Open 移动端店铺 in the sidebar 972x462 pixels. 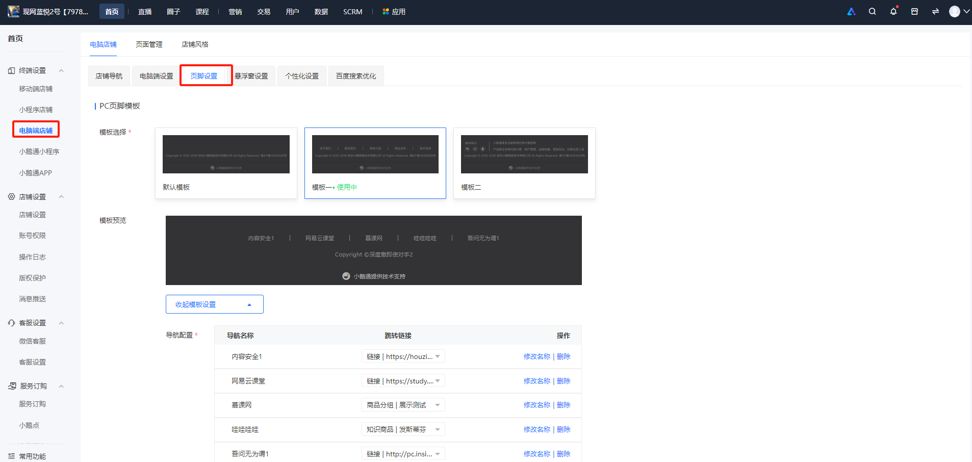coord(36,89)
